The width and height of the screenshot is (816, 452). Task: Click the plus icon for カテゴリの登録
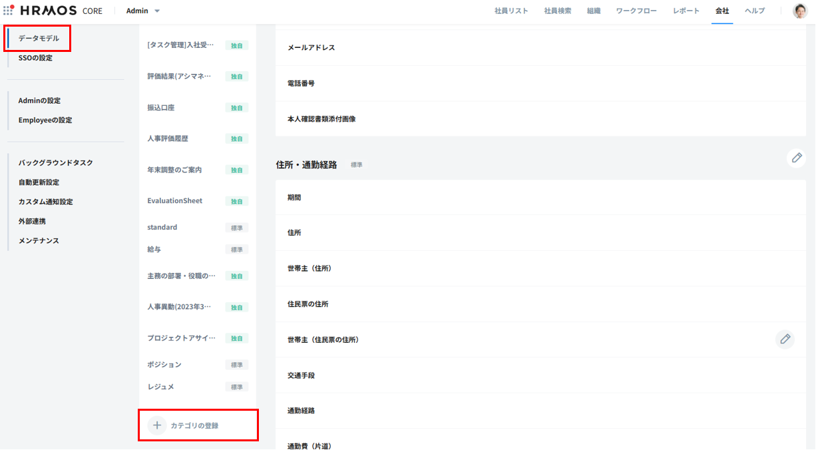pyautogui.click(x=157, y=425)
